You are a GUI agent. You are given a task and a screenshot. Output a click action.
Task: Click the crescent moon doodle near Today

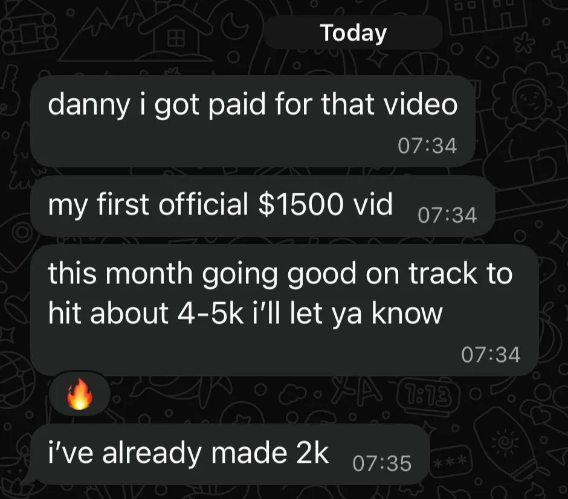(x=236, y=26)
